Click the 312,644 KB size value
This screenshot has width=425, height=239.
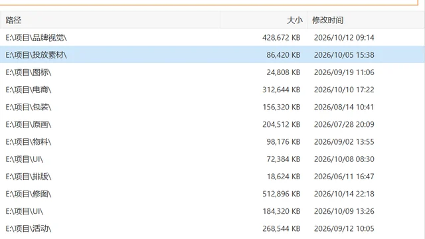click(x=282, y=90)
